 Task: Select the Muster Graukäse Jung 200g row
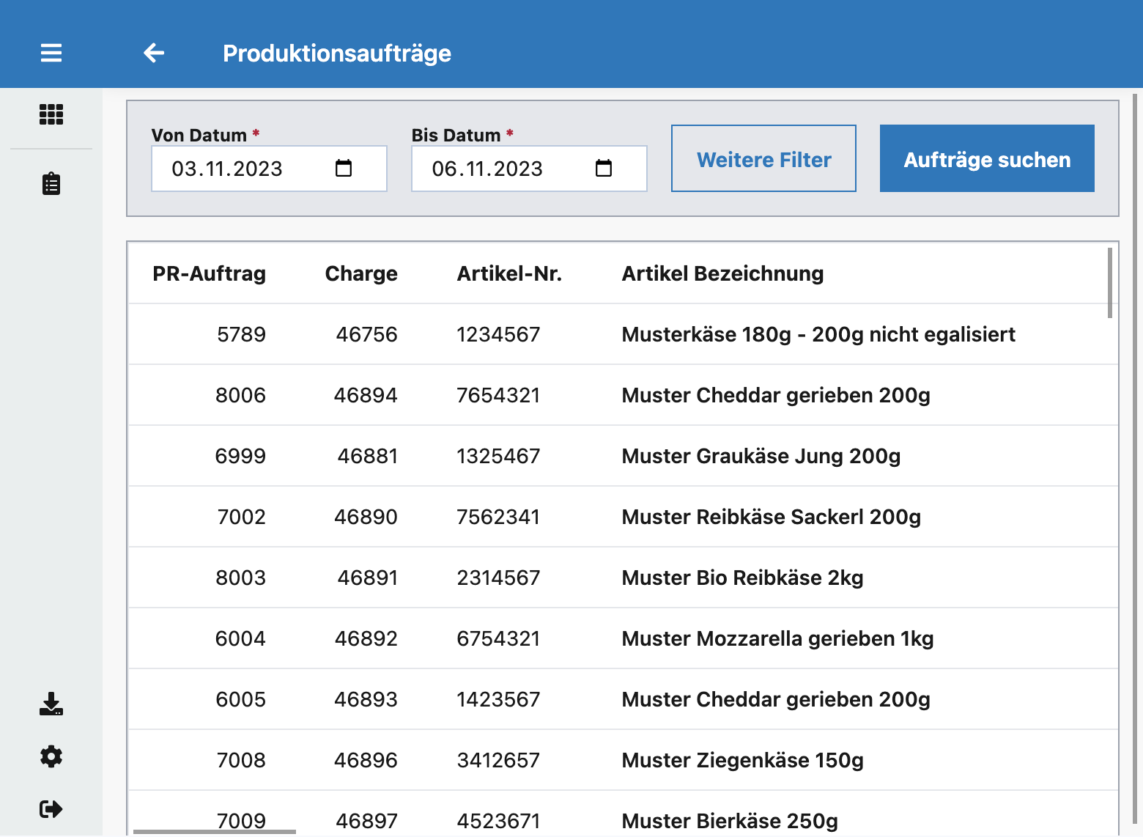point(623,456)
